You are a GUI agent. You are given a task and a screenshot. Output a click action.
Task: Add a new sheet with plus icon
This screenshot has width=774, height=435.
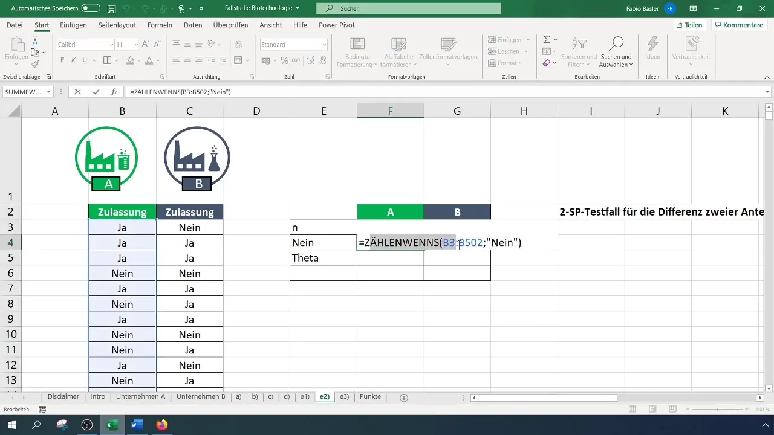[404, 398]
